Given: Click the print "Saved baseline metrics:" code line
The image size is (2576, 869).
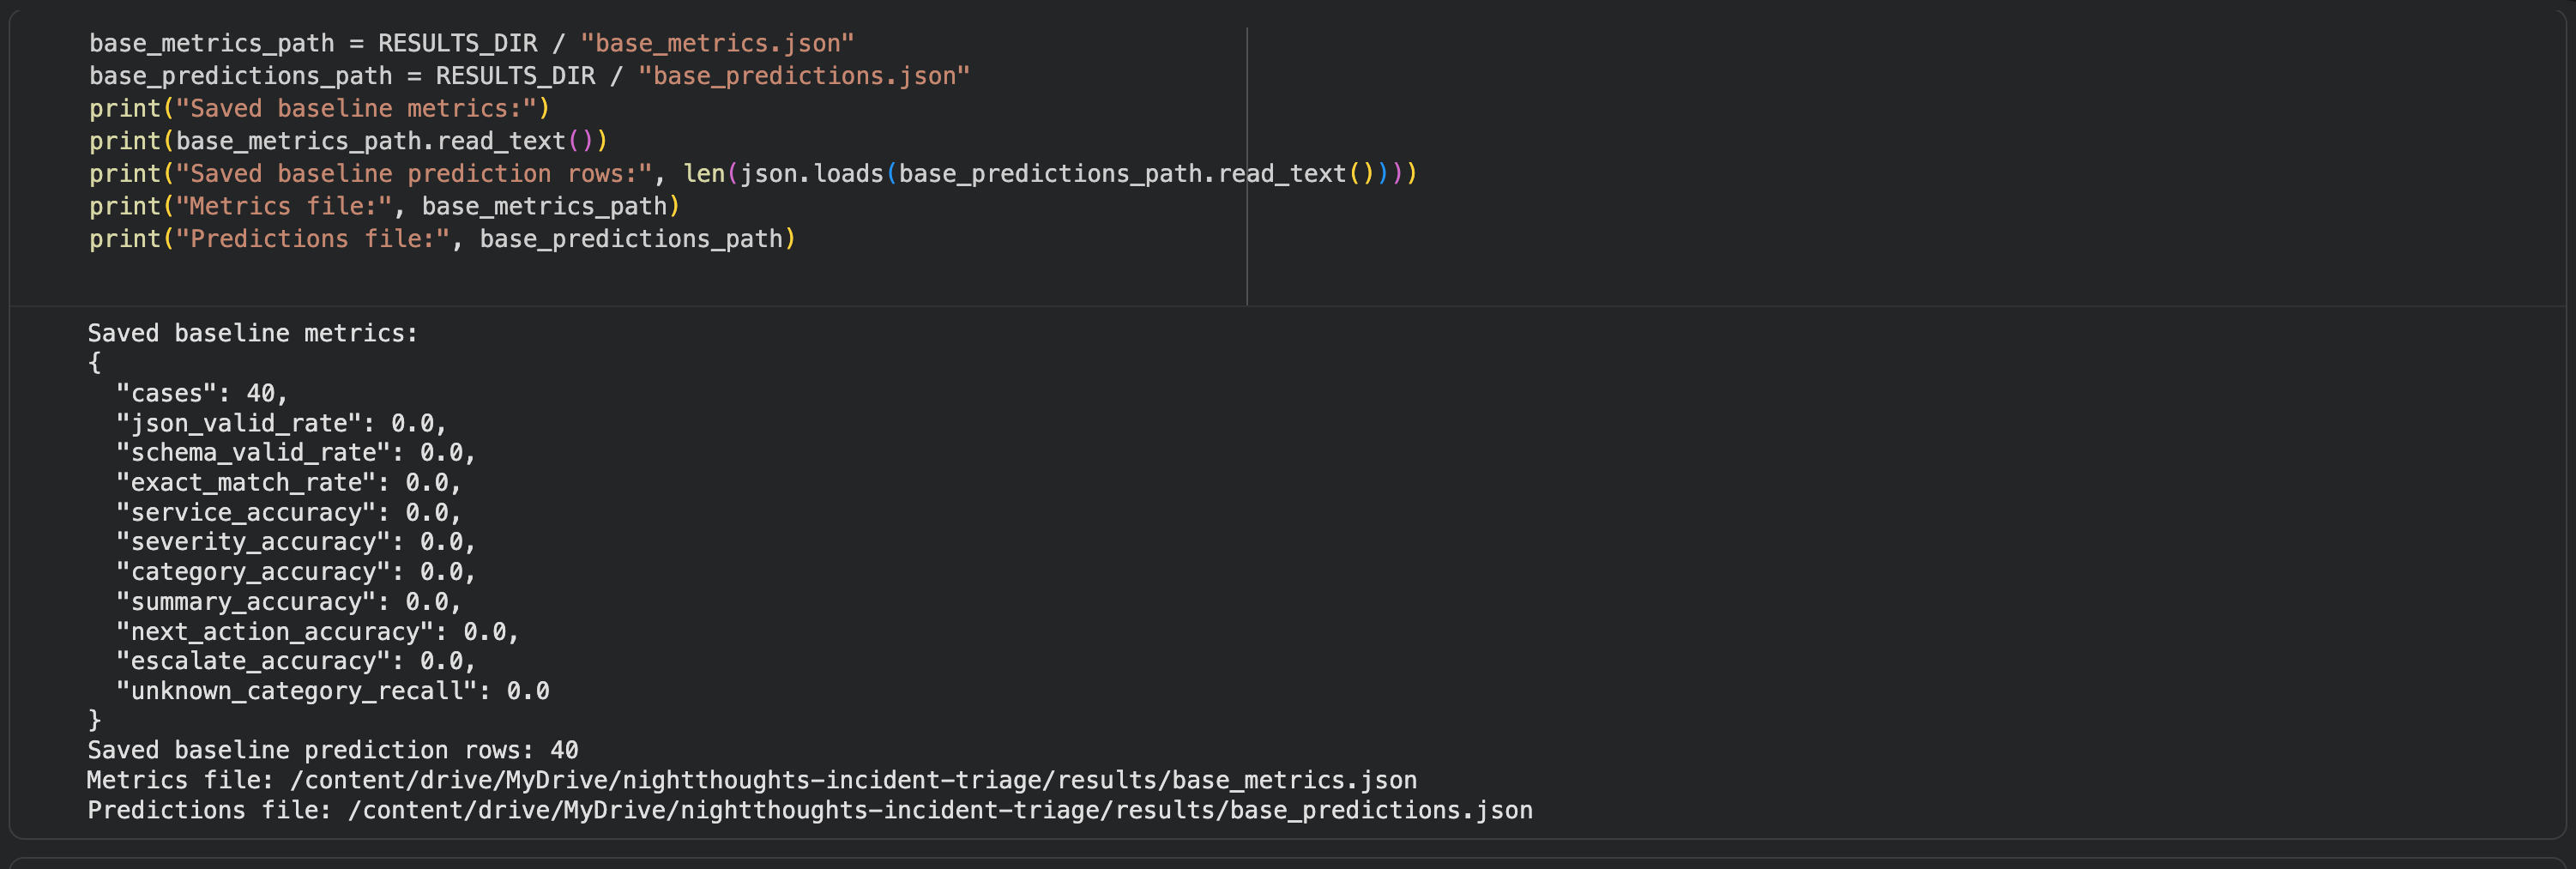Looking at the screenshot, I should coord(319,108).
